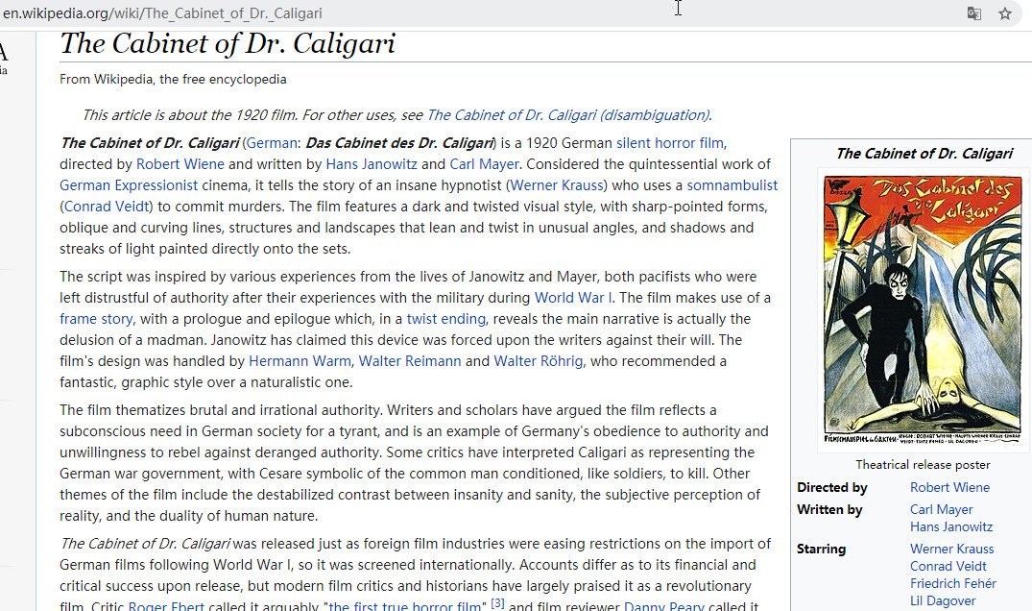Open Hans Janowitz link in the lead paragraph
This screenshot has height=611, width=1032.
point(372,164)
